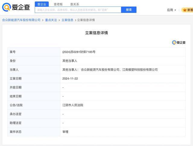
Task: Go to 立案信息 breadcrumb link
Action: [x=68, y=20]
